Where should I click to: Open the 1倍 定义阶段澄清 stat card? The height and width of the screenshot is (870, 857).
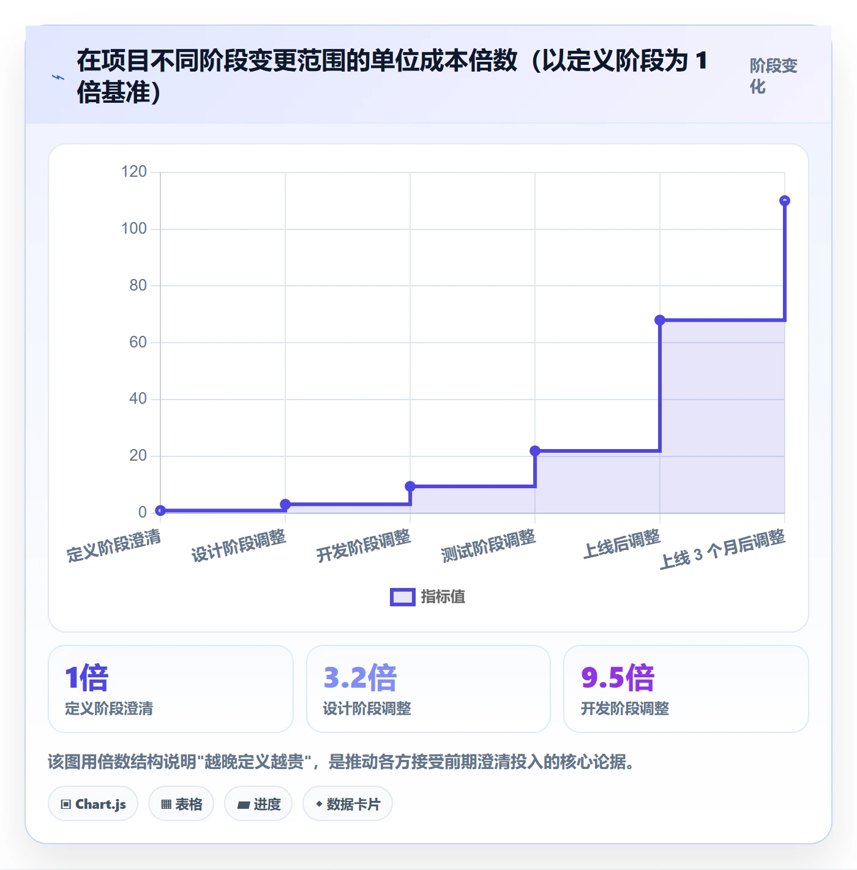pyautogui.click(x=171, y=689)
